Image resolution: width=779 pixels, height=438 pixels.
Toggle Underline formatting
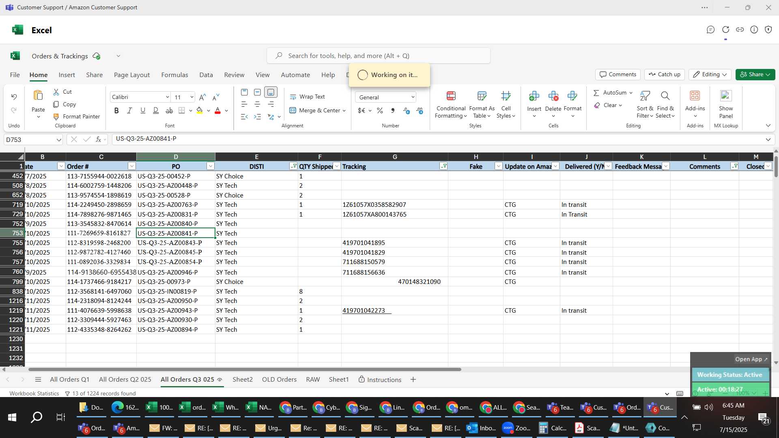(x=143, y=110)
